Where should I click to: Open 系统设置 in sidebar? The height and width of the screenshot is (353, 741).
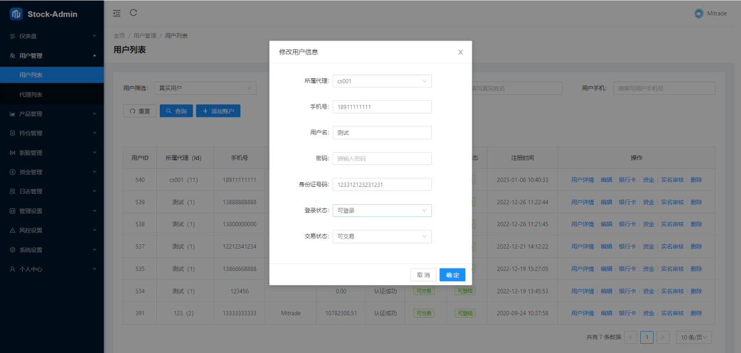52,250
